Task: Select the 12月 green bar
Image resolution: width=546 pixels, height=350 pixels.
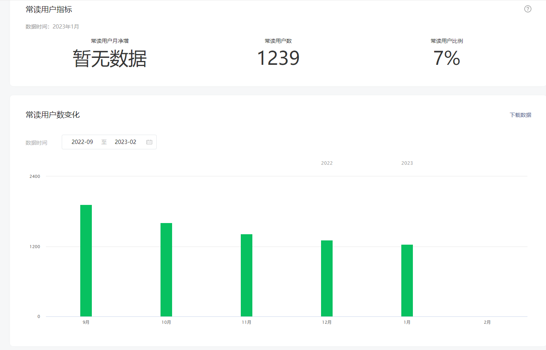Action: click(327, 278)
